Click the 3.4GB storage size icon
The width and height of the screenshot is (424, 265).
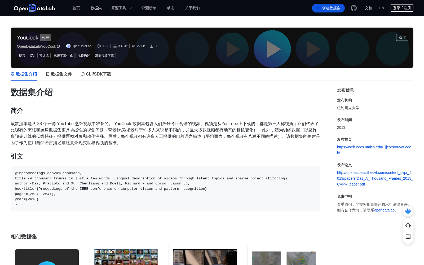click(x=115, y=46)
